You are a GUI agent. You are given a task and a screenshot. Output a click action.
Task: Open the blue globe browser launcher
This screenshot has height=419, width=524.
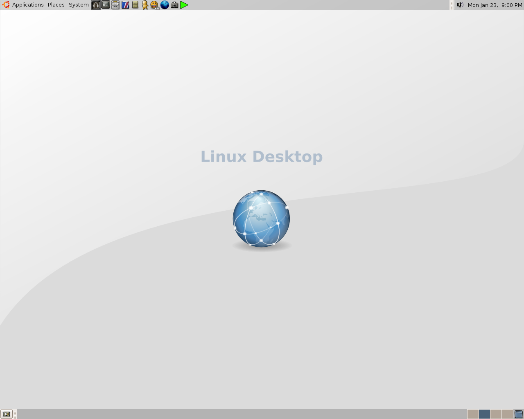[165, 5]
